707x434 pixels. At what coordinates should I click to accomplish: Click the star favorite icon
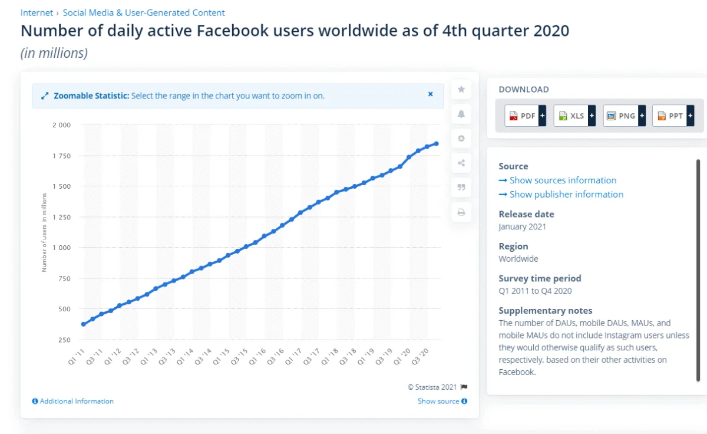(x=461, y=89)
